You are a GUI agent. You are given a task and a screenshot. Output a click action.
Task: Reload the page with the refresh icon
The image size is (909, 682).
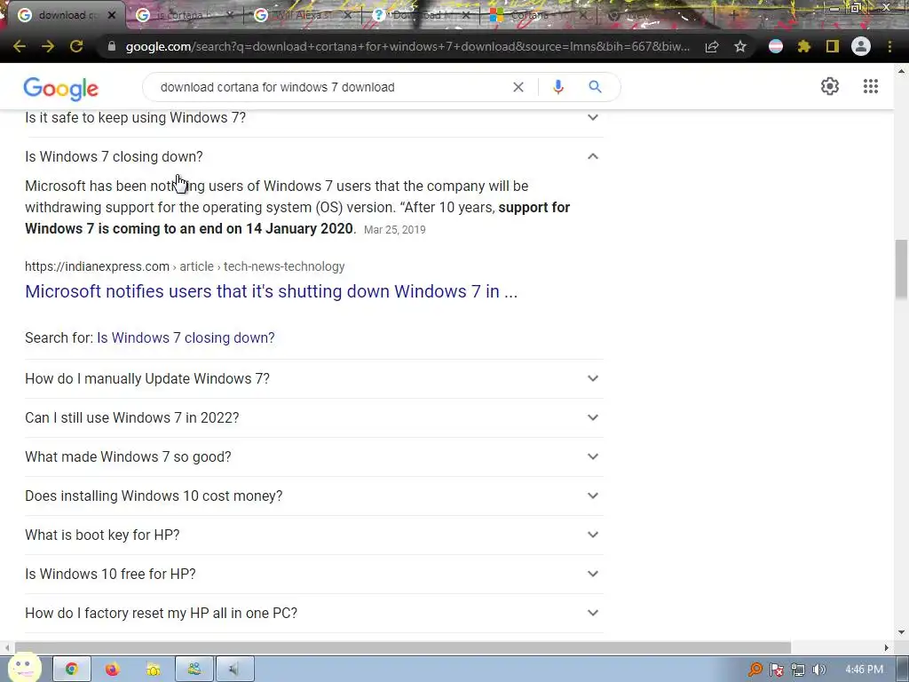[76, 46]
